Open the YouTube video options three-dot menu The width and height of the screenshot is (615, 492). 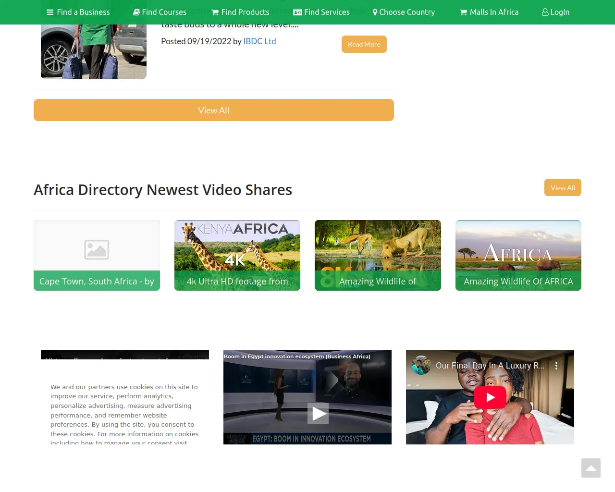point(556,366)
